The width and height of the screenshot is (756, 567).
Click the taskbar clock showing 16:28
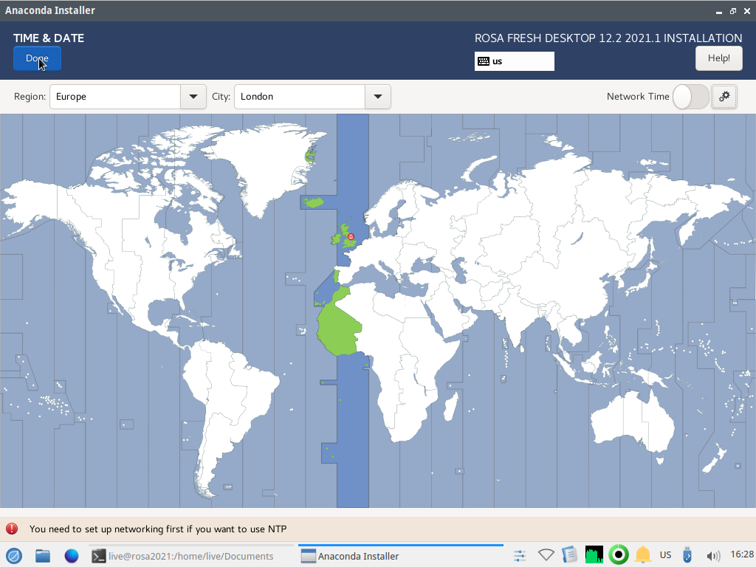tap(741, 554)
